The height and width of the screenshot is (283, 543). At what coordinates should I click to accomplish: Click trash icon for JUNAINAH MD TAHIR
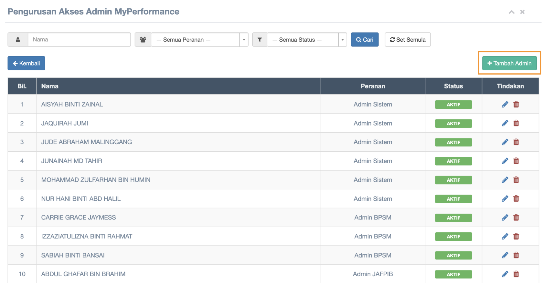point(516,161)
